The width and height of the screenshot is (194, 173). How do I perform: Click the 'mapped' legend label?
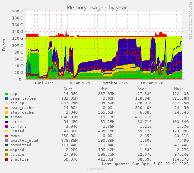pyautogui.click(x=17, y=150)
